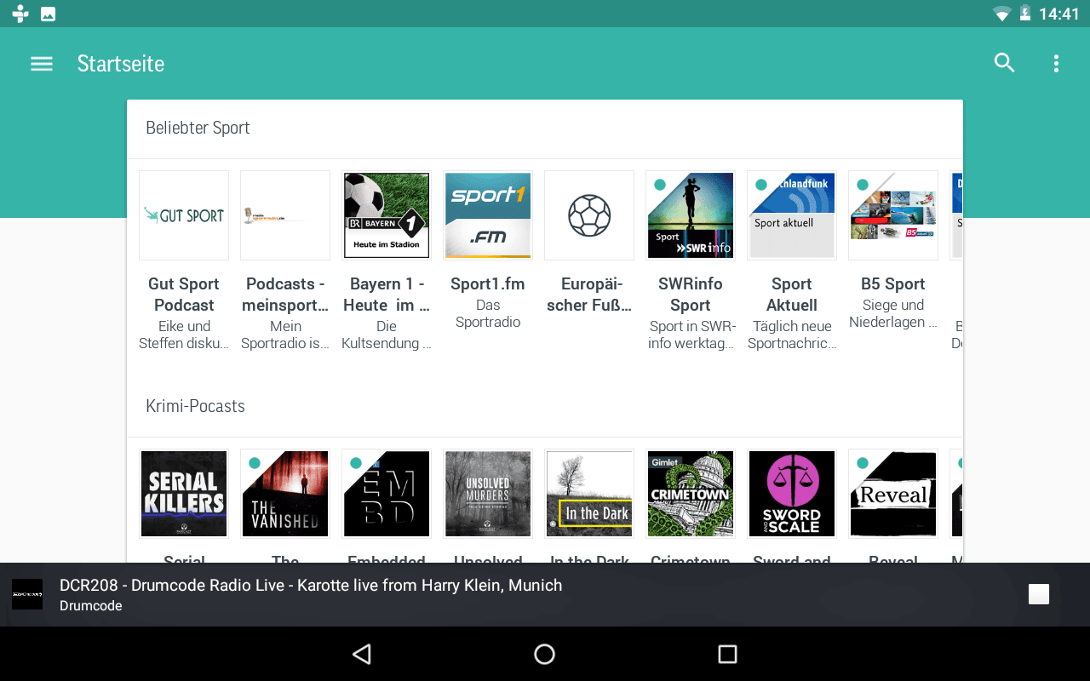The image size is (1090, 681).
Task: Open the Sport aktuell Deutschlandfunk cover
Action: pos(792,215)
